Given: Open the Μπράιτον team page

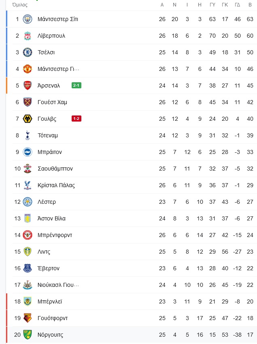Looking at the screenshot, I should coord(50,152).
